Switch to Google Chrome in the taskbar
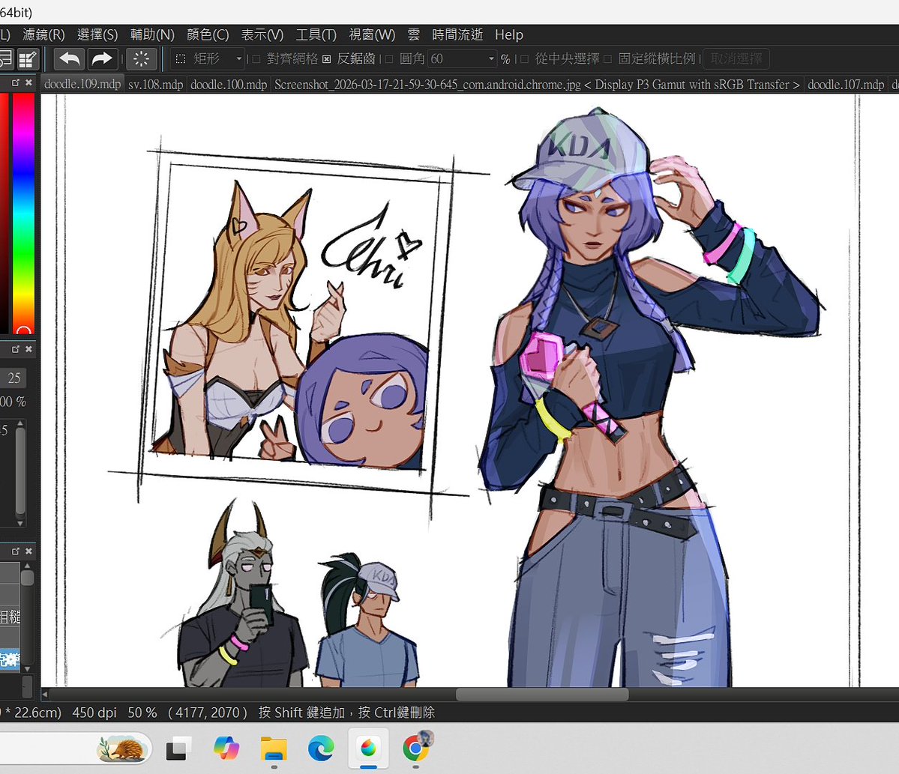The width and height of the screenshot is (899, 774). (416, 749)
